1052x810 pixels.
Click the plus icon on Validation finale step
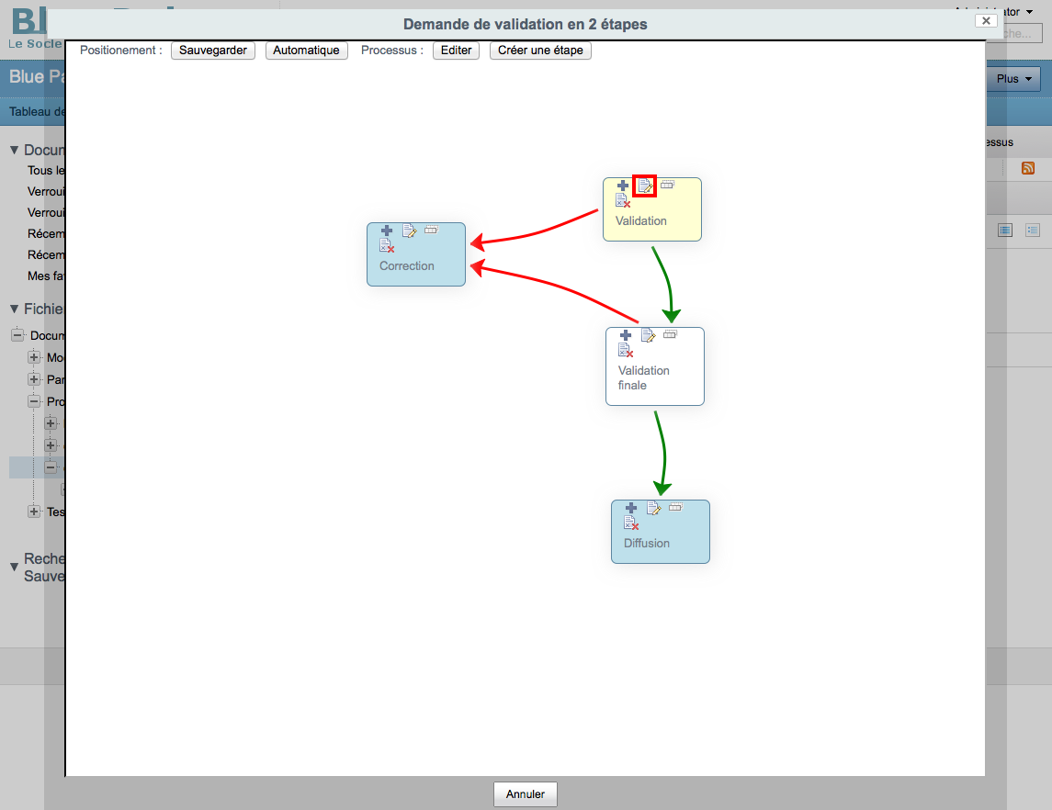tap(626, 334)
